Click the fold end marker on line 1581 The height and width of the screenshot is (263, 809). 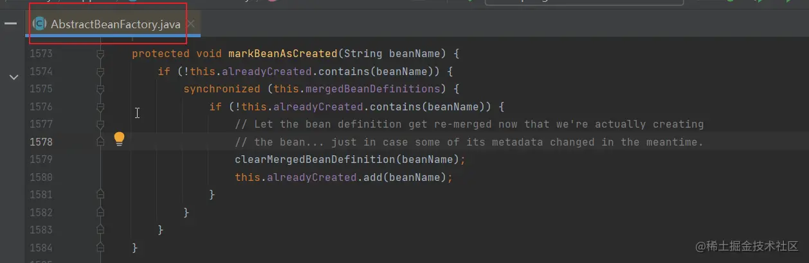point(100,194)
